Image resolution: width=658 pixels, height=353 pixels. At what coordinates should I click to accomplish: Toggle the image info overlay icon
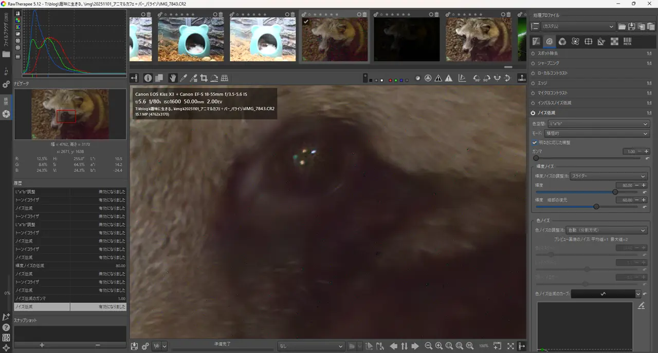148,78
